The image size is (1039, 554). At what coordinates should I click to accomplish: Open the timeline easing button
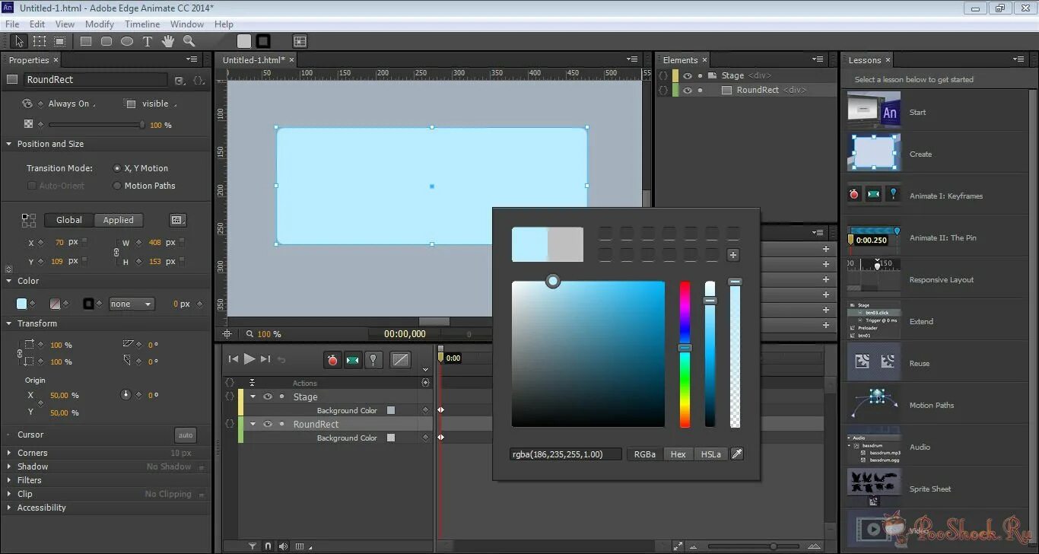pos(400,360)
